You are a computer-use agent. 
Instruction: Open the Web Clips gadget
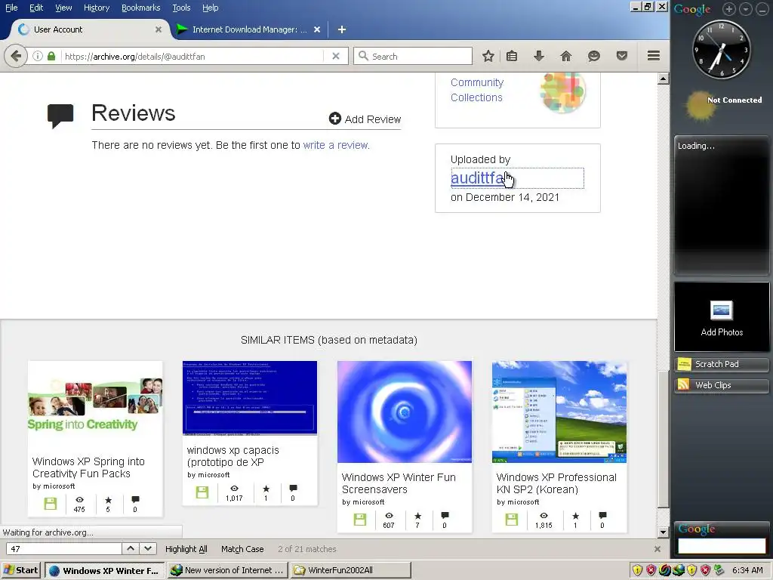click(x=721, y=385)
